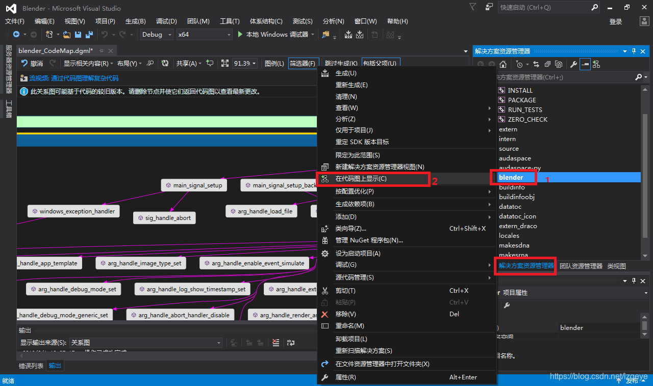Image resolution: width=653 pixels, height=386 pixels.
Task: Click the find in files toolbar icon
Action: (326, 34)
